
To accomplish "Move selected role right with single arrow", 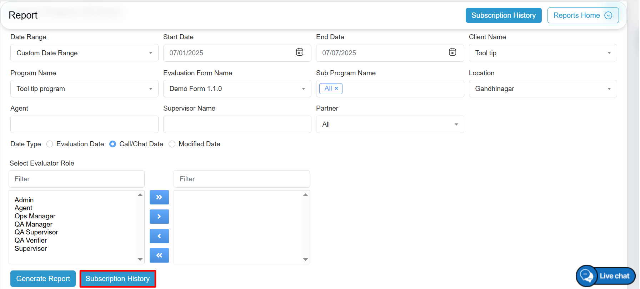I will pos(159,217).
